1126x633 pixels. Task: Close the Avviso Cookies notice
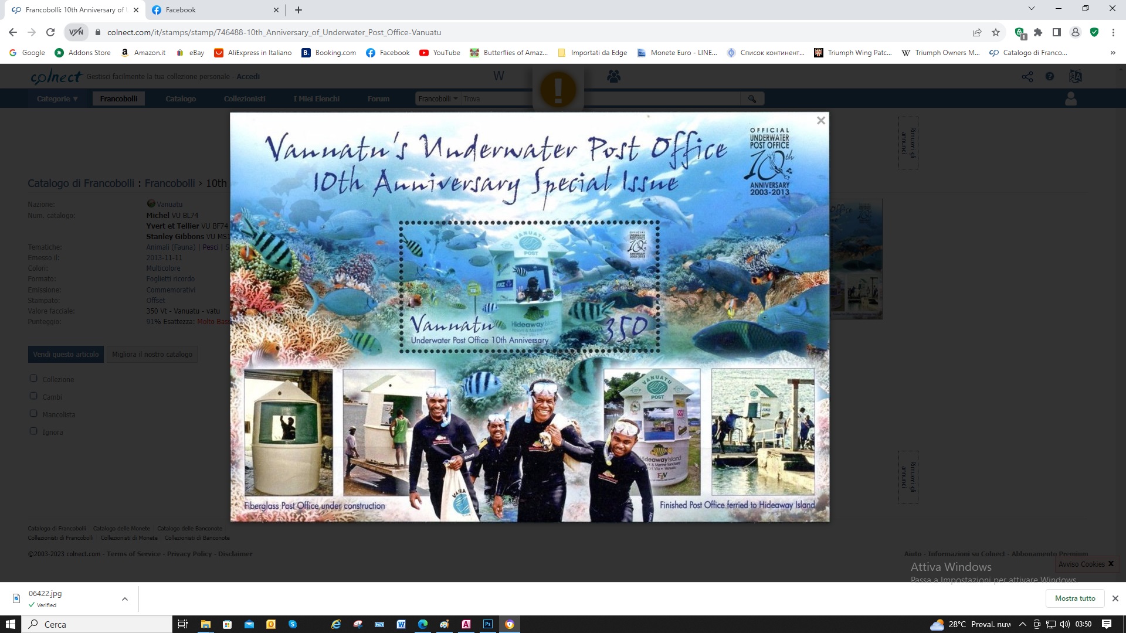[1111, 564]
